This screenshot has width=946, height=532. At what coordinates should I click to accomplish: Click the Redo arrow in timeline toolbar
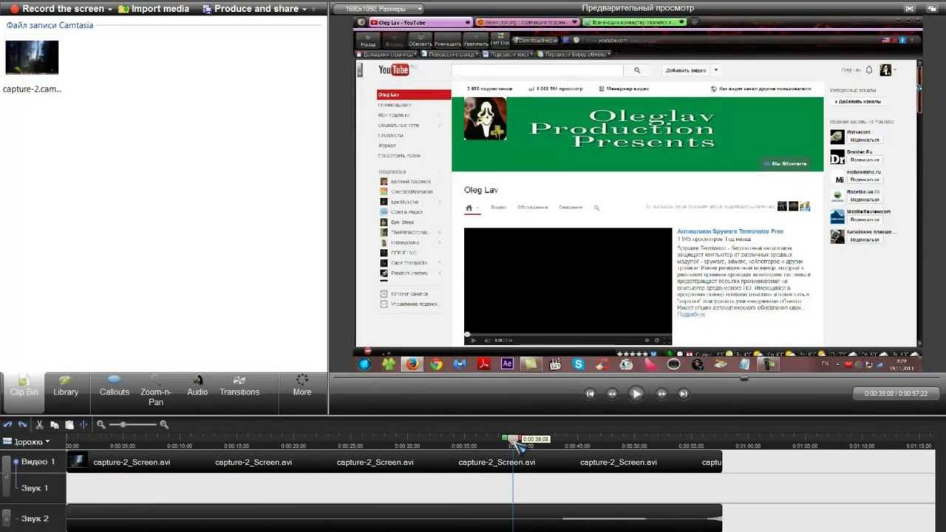coord(22,425)
